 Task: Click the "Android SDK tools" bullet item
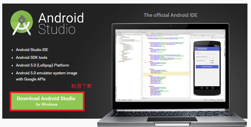(32, 58)
